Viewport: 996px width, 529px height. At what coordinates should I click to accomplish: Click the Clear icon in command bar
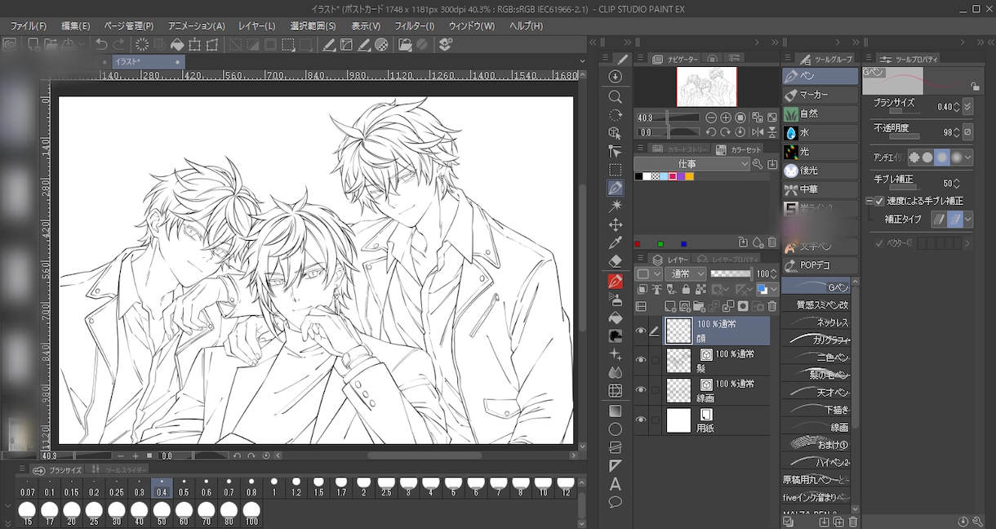tap(142, 44)
